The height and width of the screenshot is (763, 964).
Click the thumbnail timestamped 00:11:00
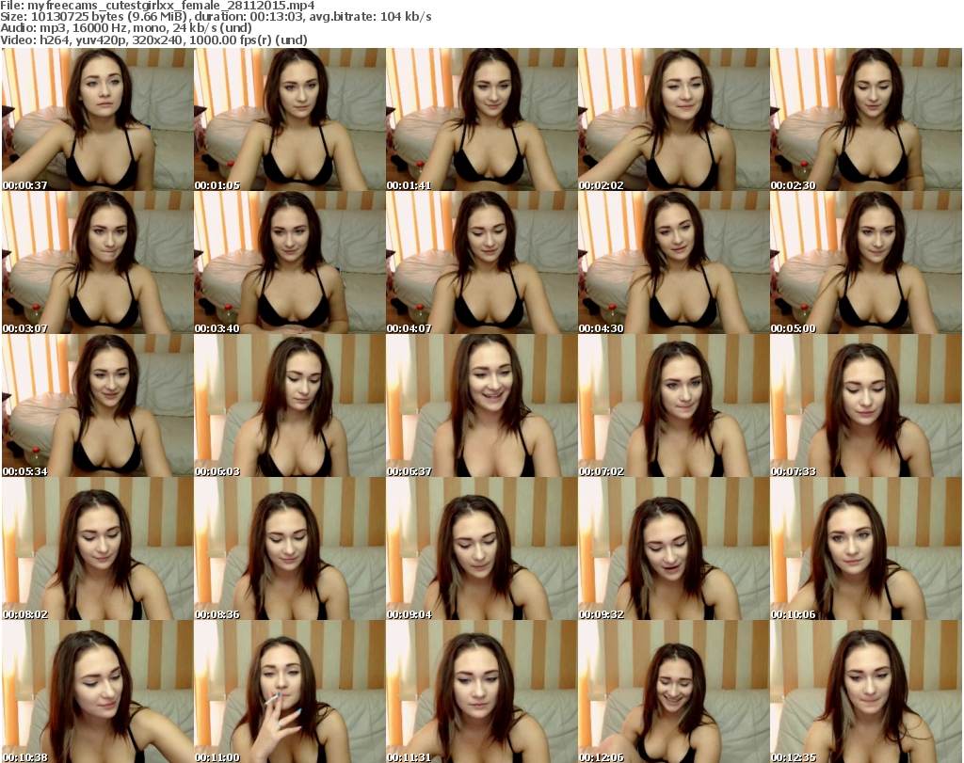[x=290, y=691]
